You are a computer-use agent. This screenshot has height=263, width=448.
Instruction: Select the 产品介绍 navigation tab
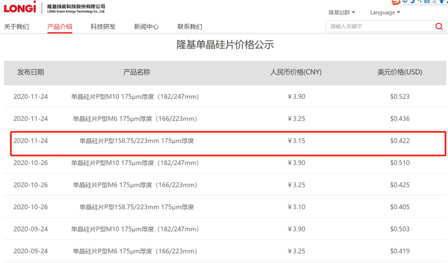pos(60,27)
